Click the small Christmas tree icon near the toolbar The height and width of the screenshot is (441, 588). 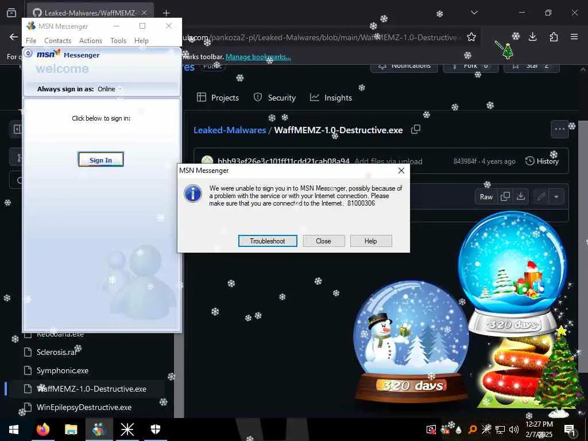[x=508, y=51]
